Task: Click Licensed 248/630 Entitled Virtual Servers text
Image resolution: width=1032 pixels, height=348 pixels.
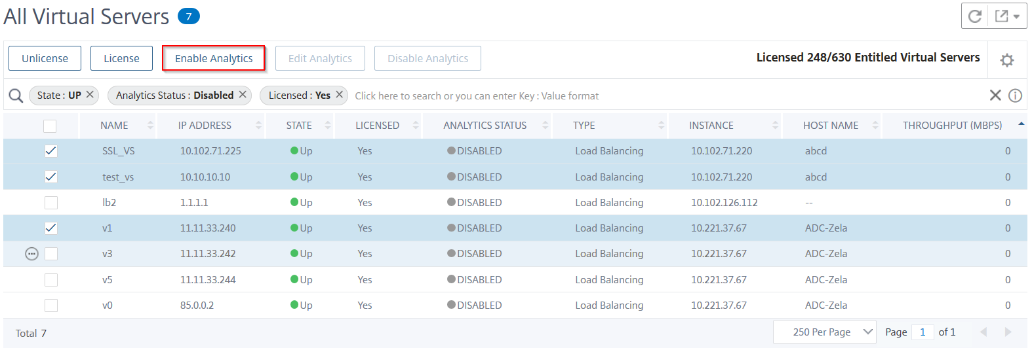Action: 868,58
